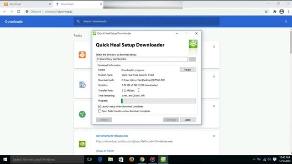Click the Chrome page vertical scrollbar

291,42
